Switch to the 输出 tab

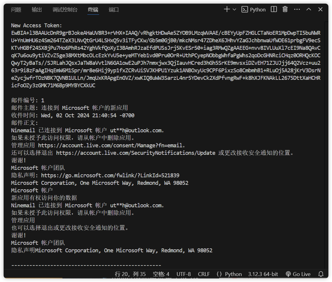click(x=37, y=10)
